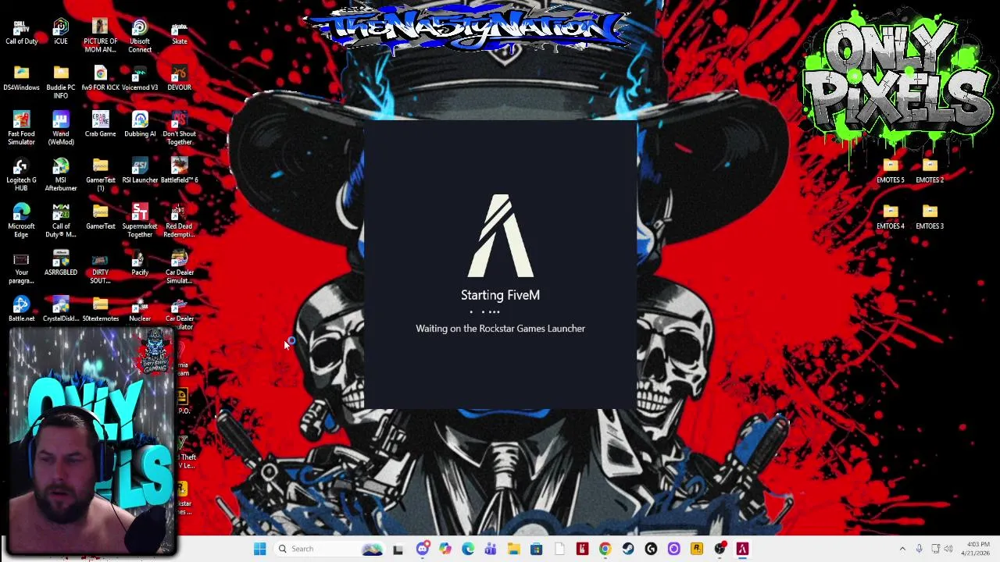Open Discord from the taskbar
The height and width of the screenshot is (562, 1000).
423,549
